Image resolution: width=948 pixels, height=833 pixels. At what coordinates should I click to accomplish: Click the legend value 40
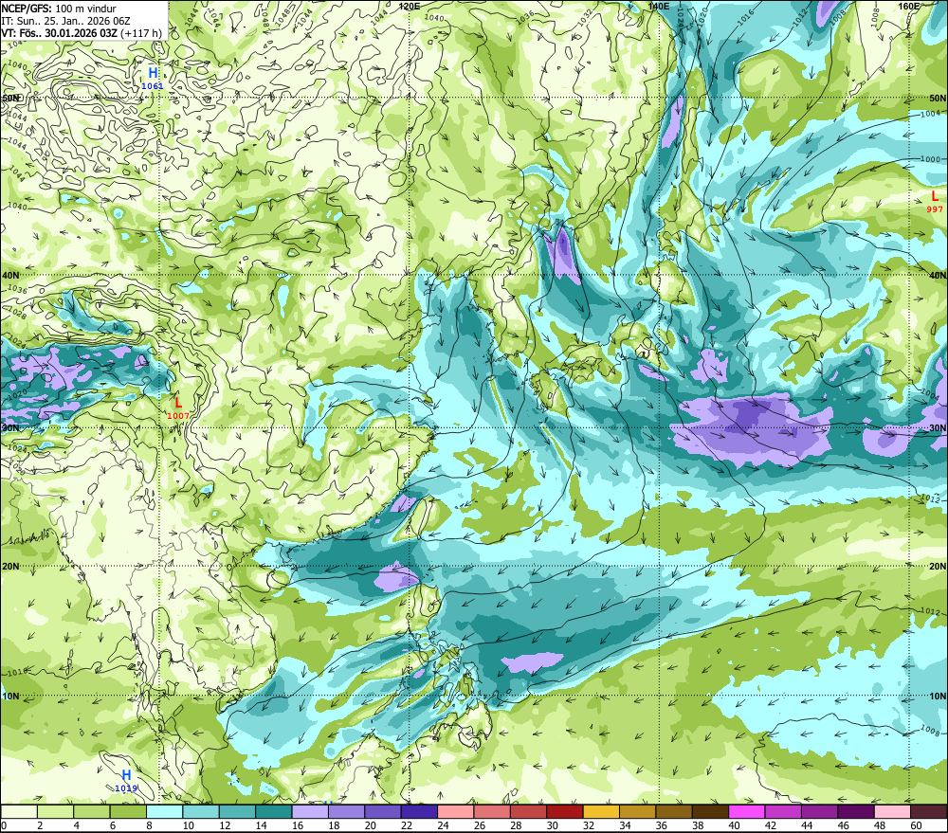click(734, 825)
